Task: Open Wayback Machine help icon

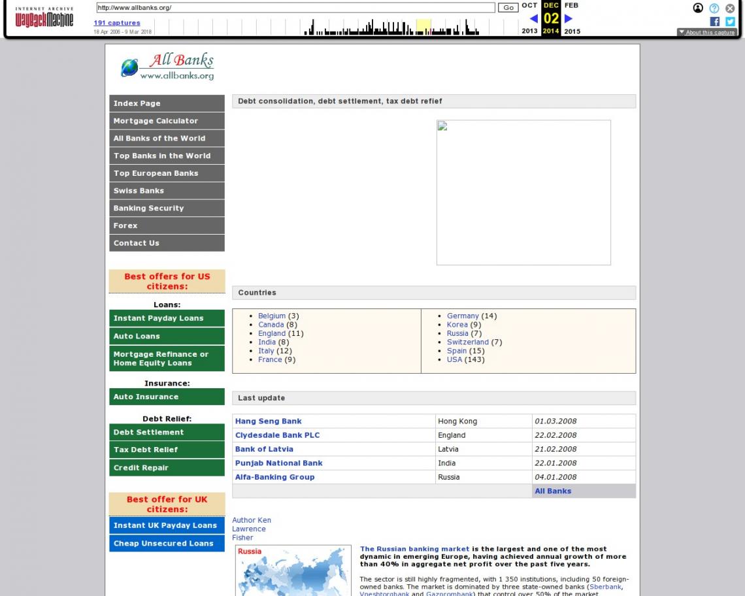Action: tap(714, 8)
